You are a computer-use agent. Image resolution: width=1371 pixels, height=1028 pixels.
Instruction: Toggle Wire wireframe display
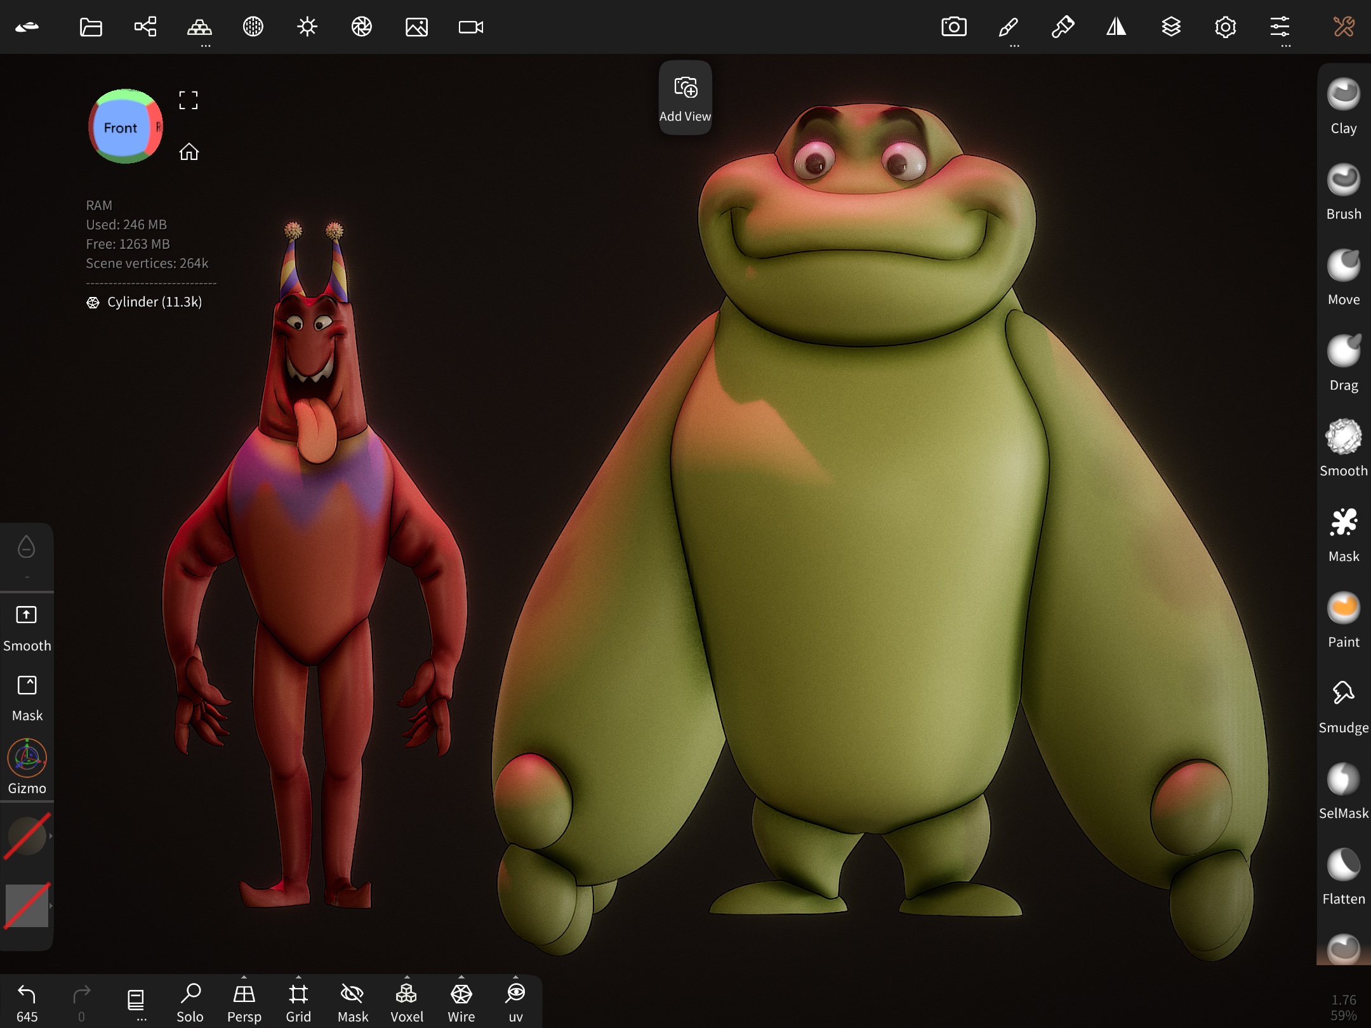point(461,1003)
